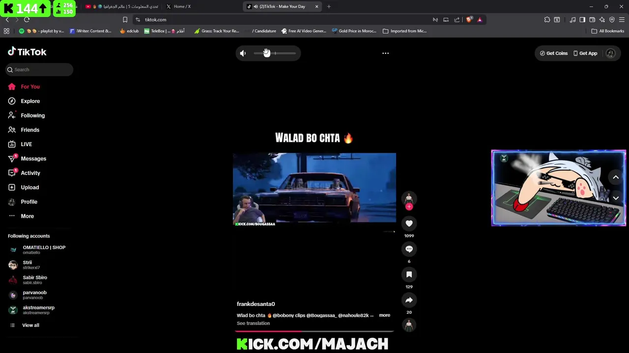This screenshot has height=353, width=629.
Task: Click See translation under caption
Action: point(253,323)
